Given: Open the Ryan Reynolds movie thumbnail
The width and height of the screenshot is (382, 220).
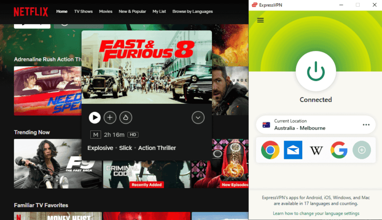Looking at the screenshot, I should coord(230,91).
